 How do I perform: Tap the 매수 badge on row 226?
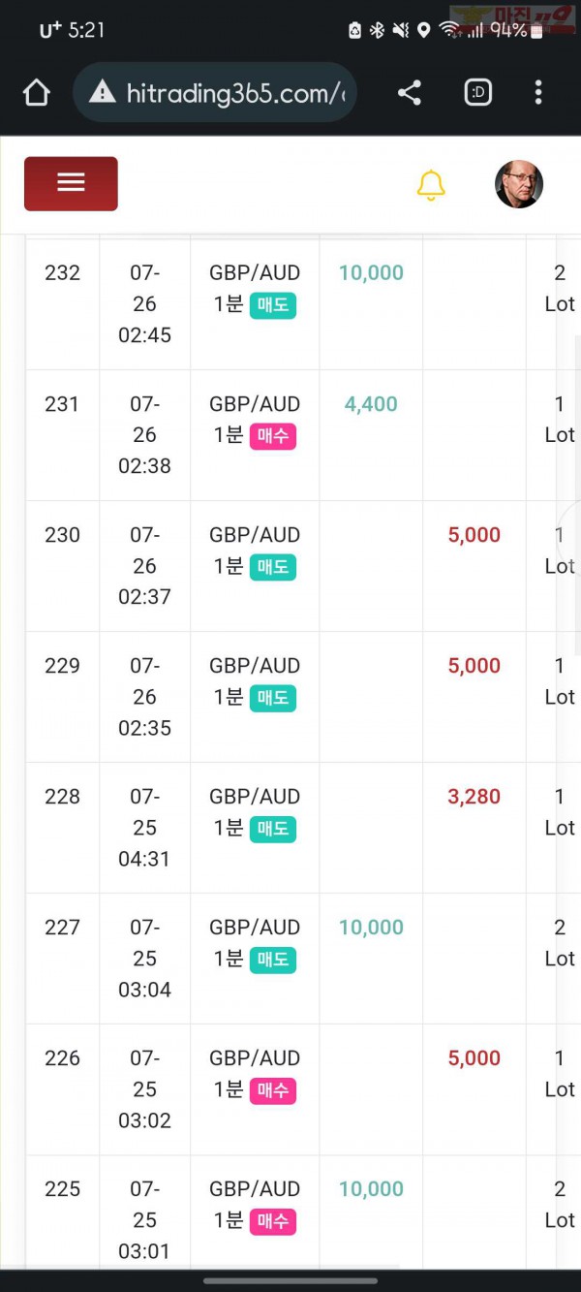273,1090
